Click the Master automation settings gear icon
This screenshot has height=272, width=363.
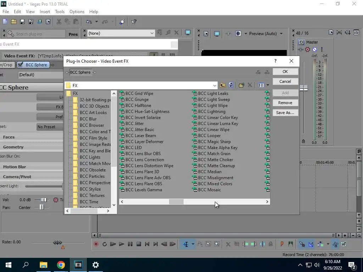(x=307, y=50)
